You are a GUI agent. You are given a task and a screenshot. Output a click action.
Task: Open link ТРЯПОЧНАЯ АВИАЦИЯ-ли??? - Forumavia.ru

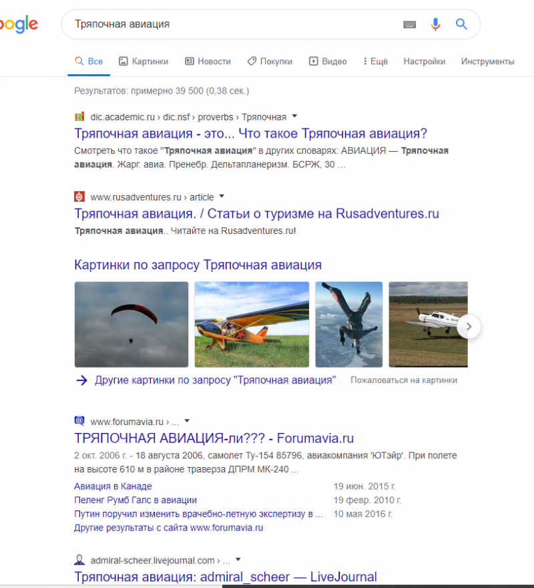[x=214, y=438]
